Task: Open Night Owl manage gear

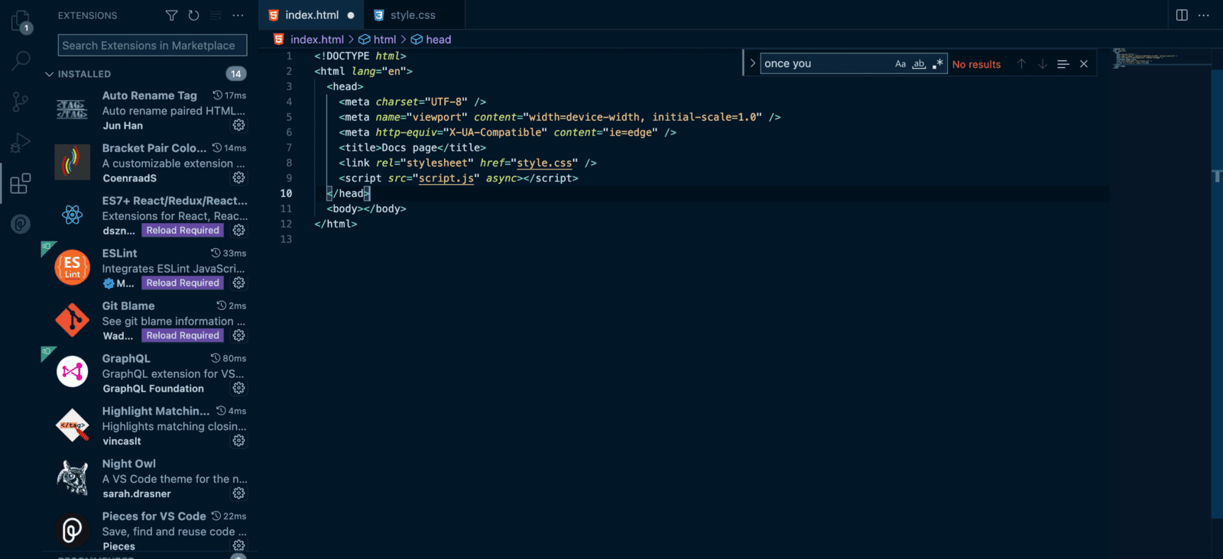Action: [x=239, y=493]
